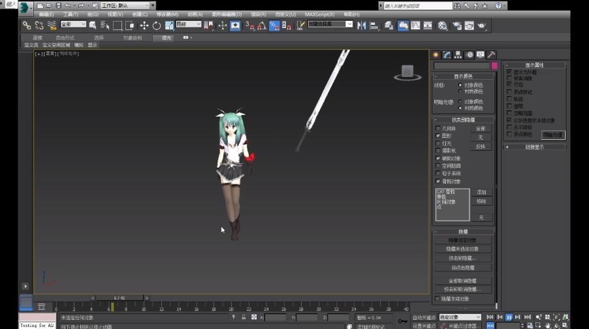Switch to the Hierarchy command panel tab

tap(458, 55)
